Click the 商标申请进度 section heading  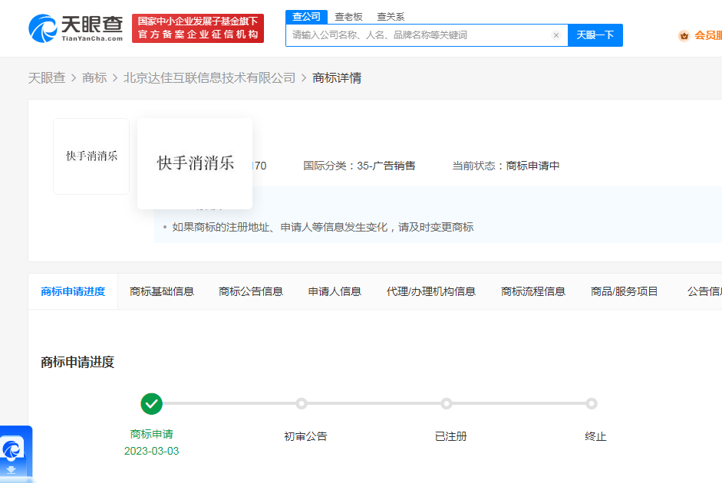coord(77,362)
